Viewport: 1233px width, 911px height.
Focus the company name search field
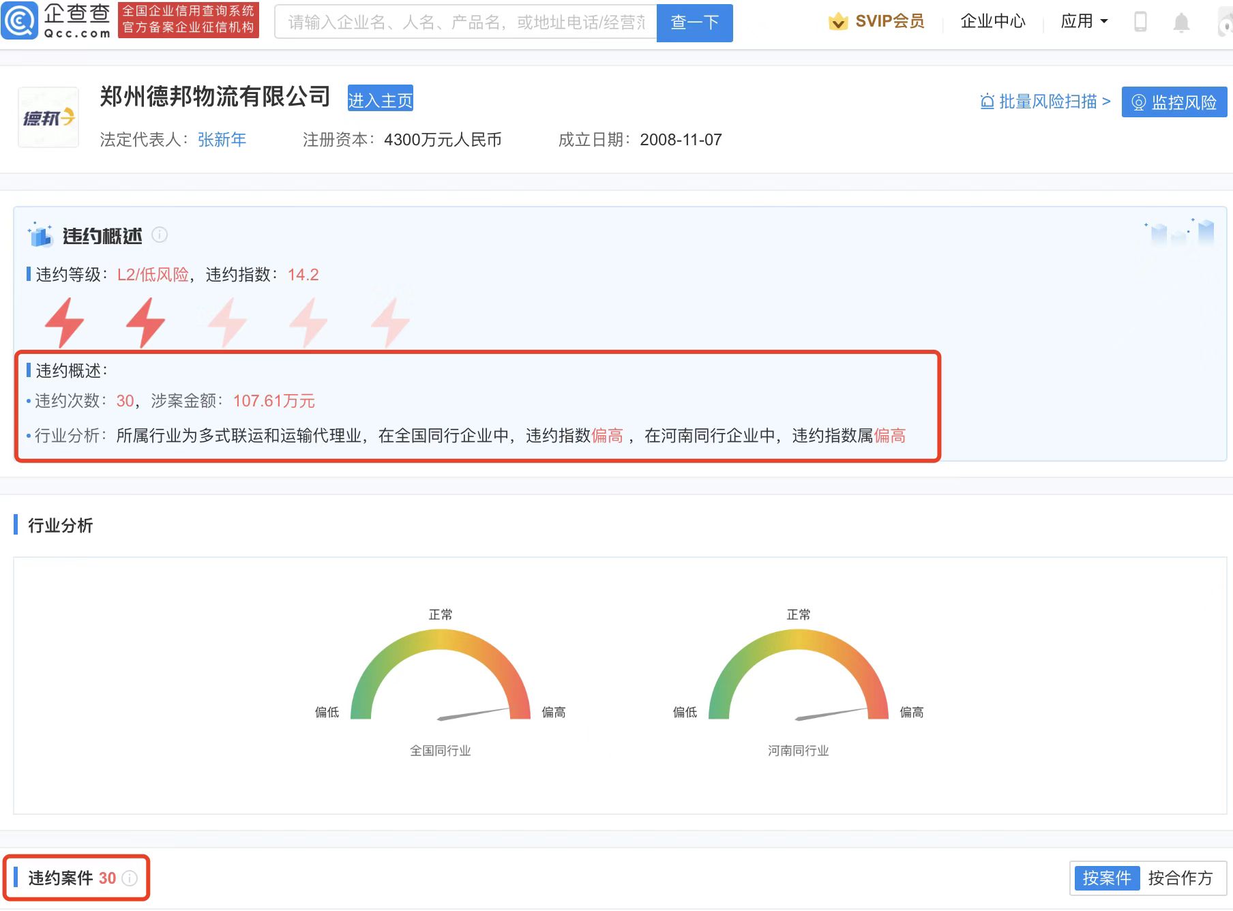(x=466, y=23)
